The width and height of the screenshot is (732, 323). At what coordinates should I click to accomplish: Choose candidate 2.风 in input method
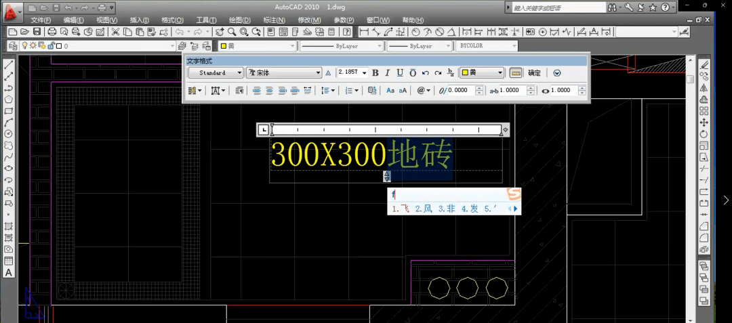(424, 209)
